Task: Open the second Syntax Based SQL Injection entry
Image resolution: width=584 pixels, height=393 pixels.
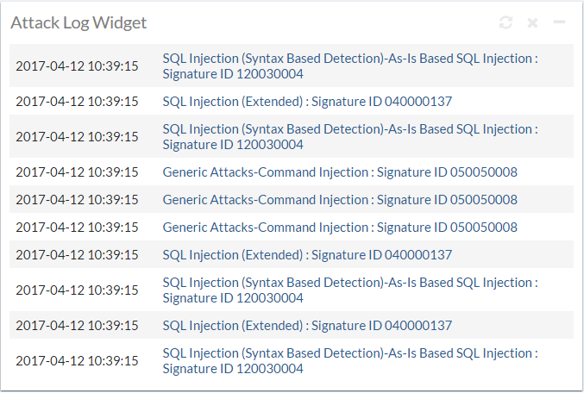Action: [x=349, y=136]
